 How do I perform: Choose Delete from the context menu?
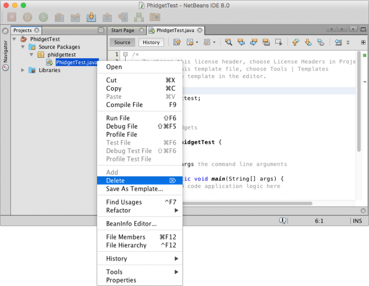coord(140,181)
